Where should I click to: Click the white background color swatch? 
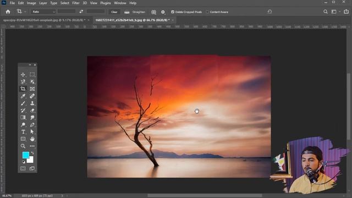point(31,160)
